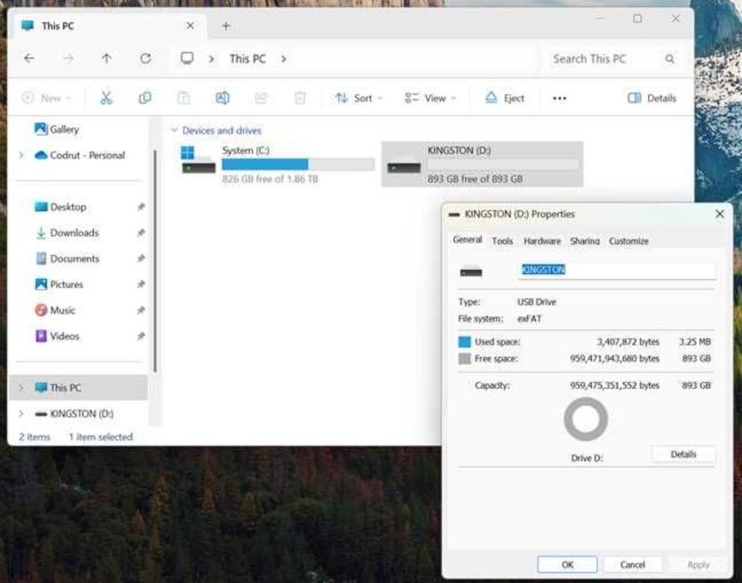Unpin Pictures using its pin icon
This screenshot has width=742, height=583.
[x=141, y=284]
